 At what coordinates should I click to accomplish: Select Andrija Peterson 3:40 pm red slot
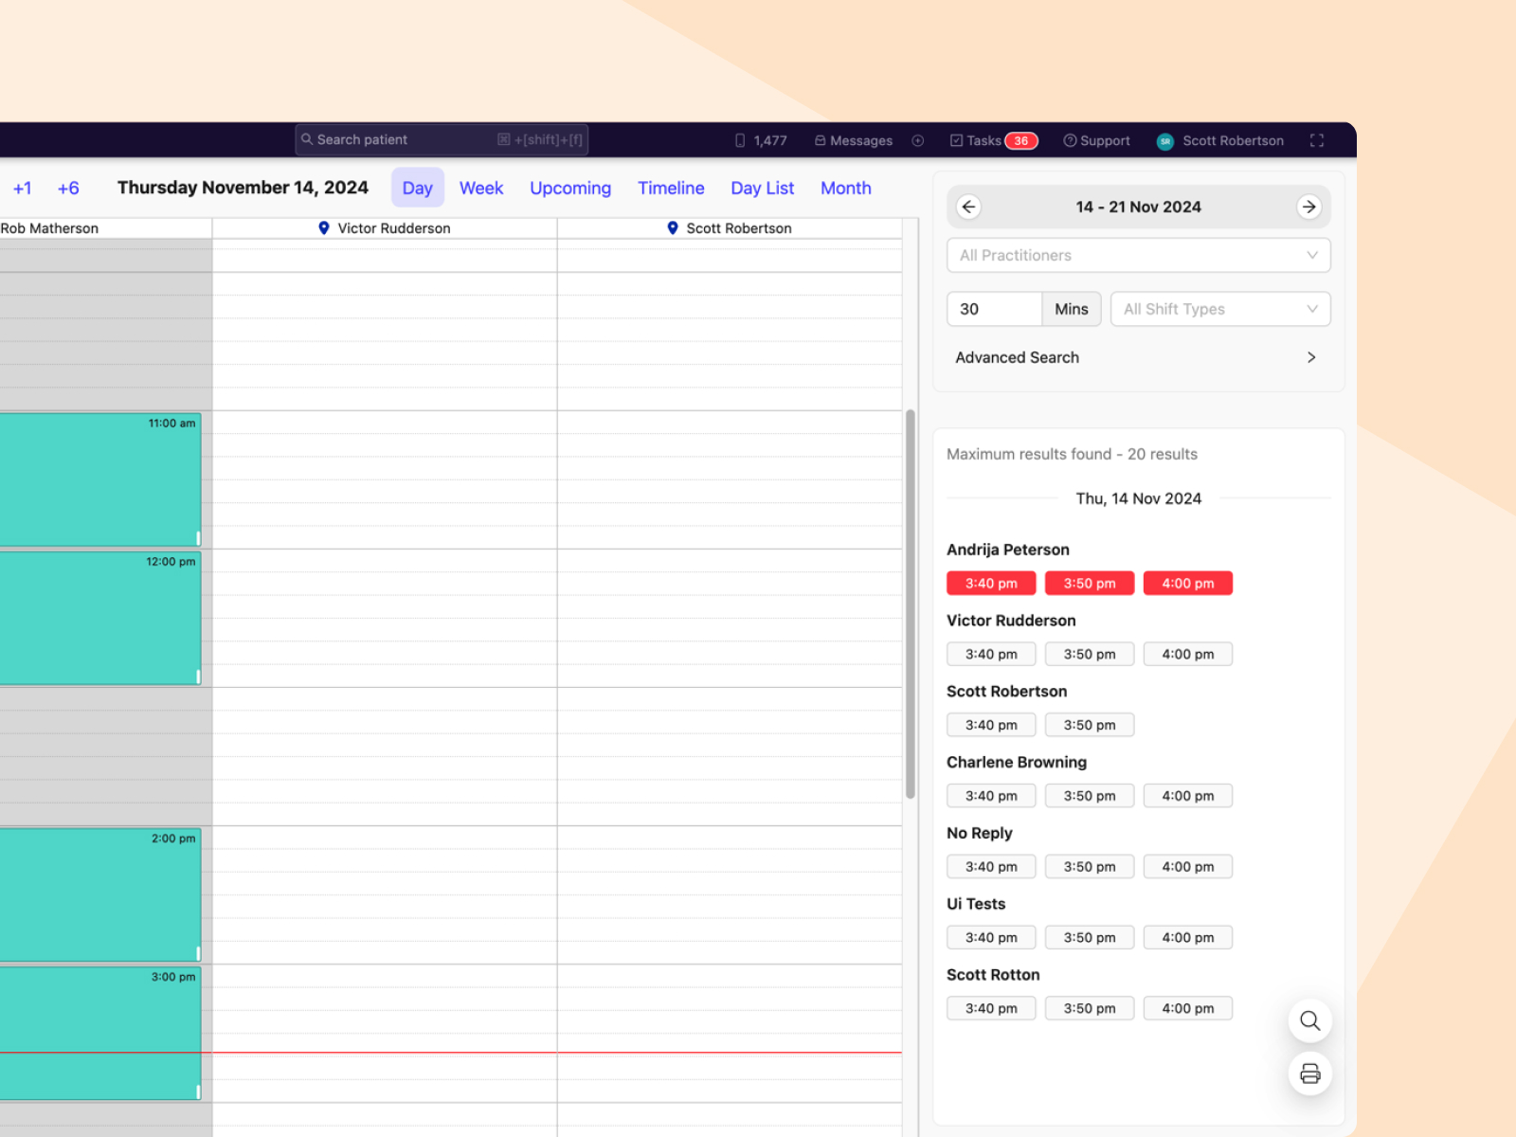[991, 584]
